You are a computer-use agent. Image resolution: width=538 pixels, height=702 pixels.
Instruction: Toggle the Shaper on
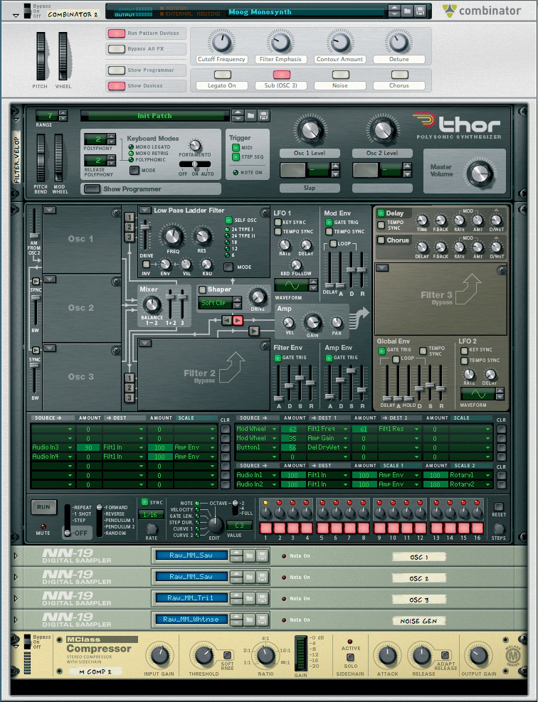[202, 289]
